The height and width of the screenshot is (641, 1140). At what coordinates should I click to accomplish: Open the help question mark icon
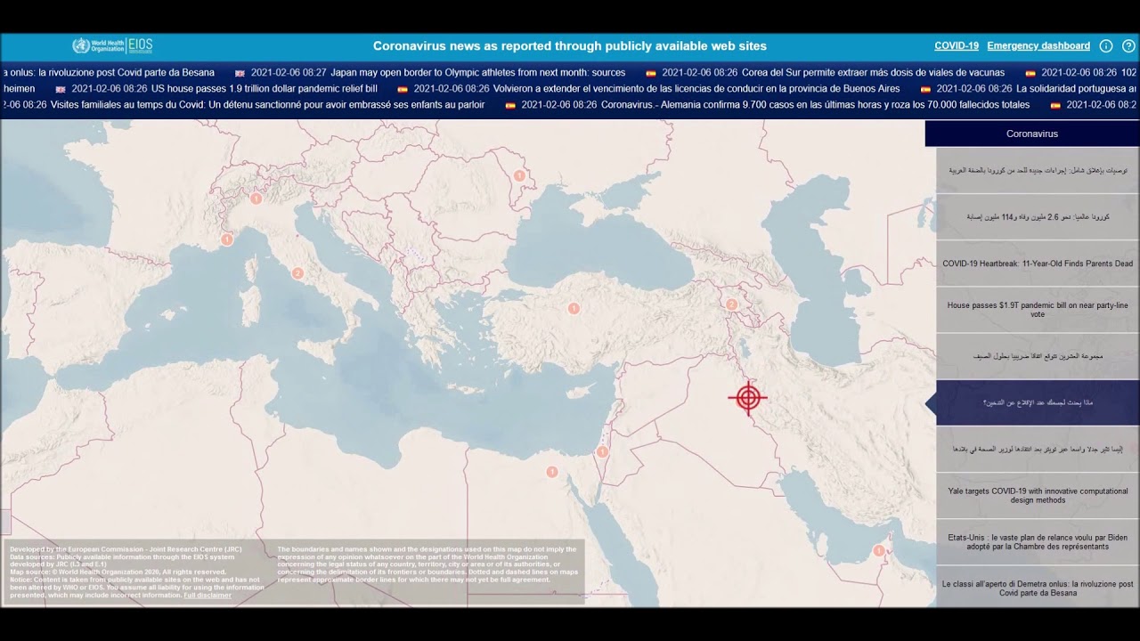point(1128,46)
